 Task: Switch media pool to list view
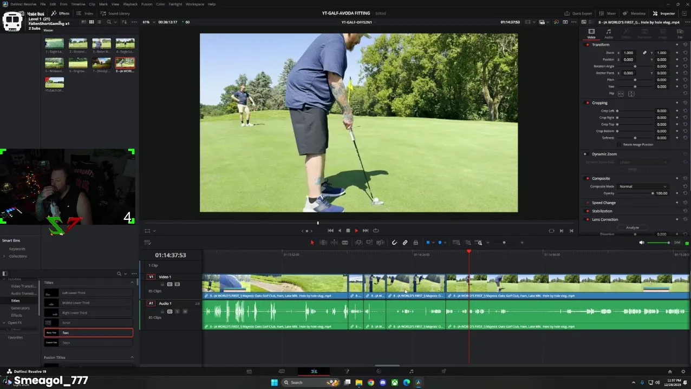tap(100, 22)
